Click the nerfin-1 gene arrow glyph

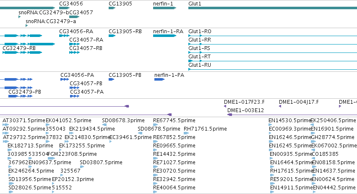click(164, 8)
